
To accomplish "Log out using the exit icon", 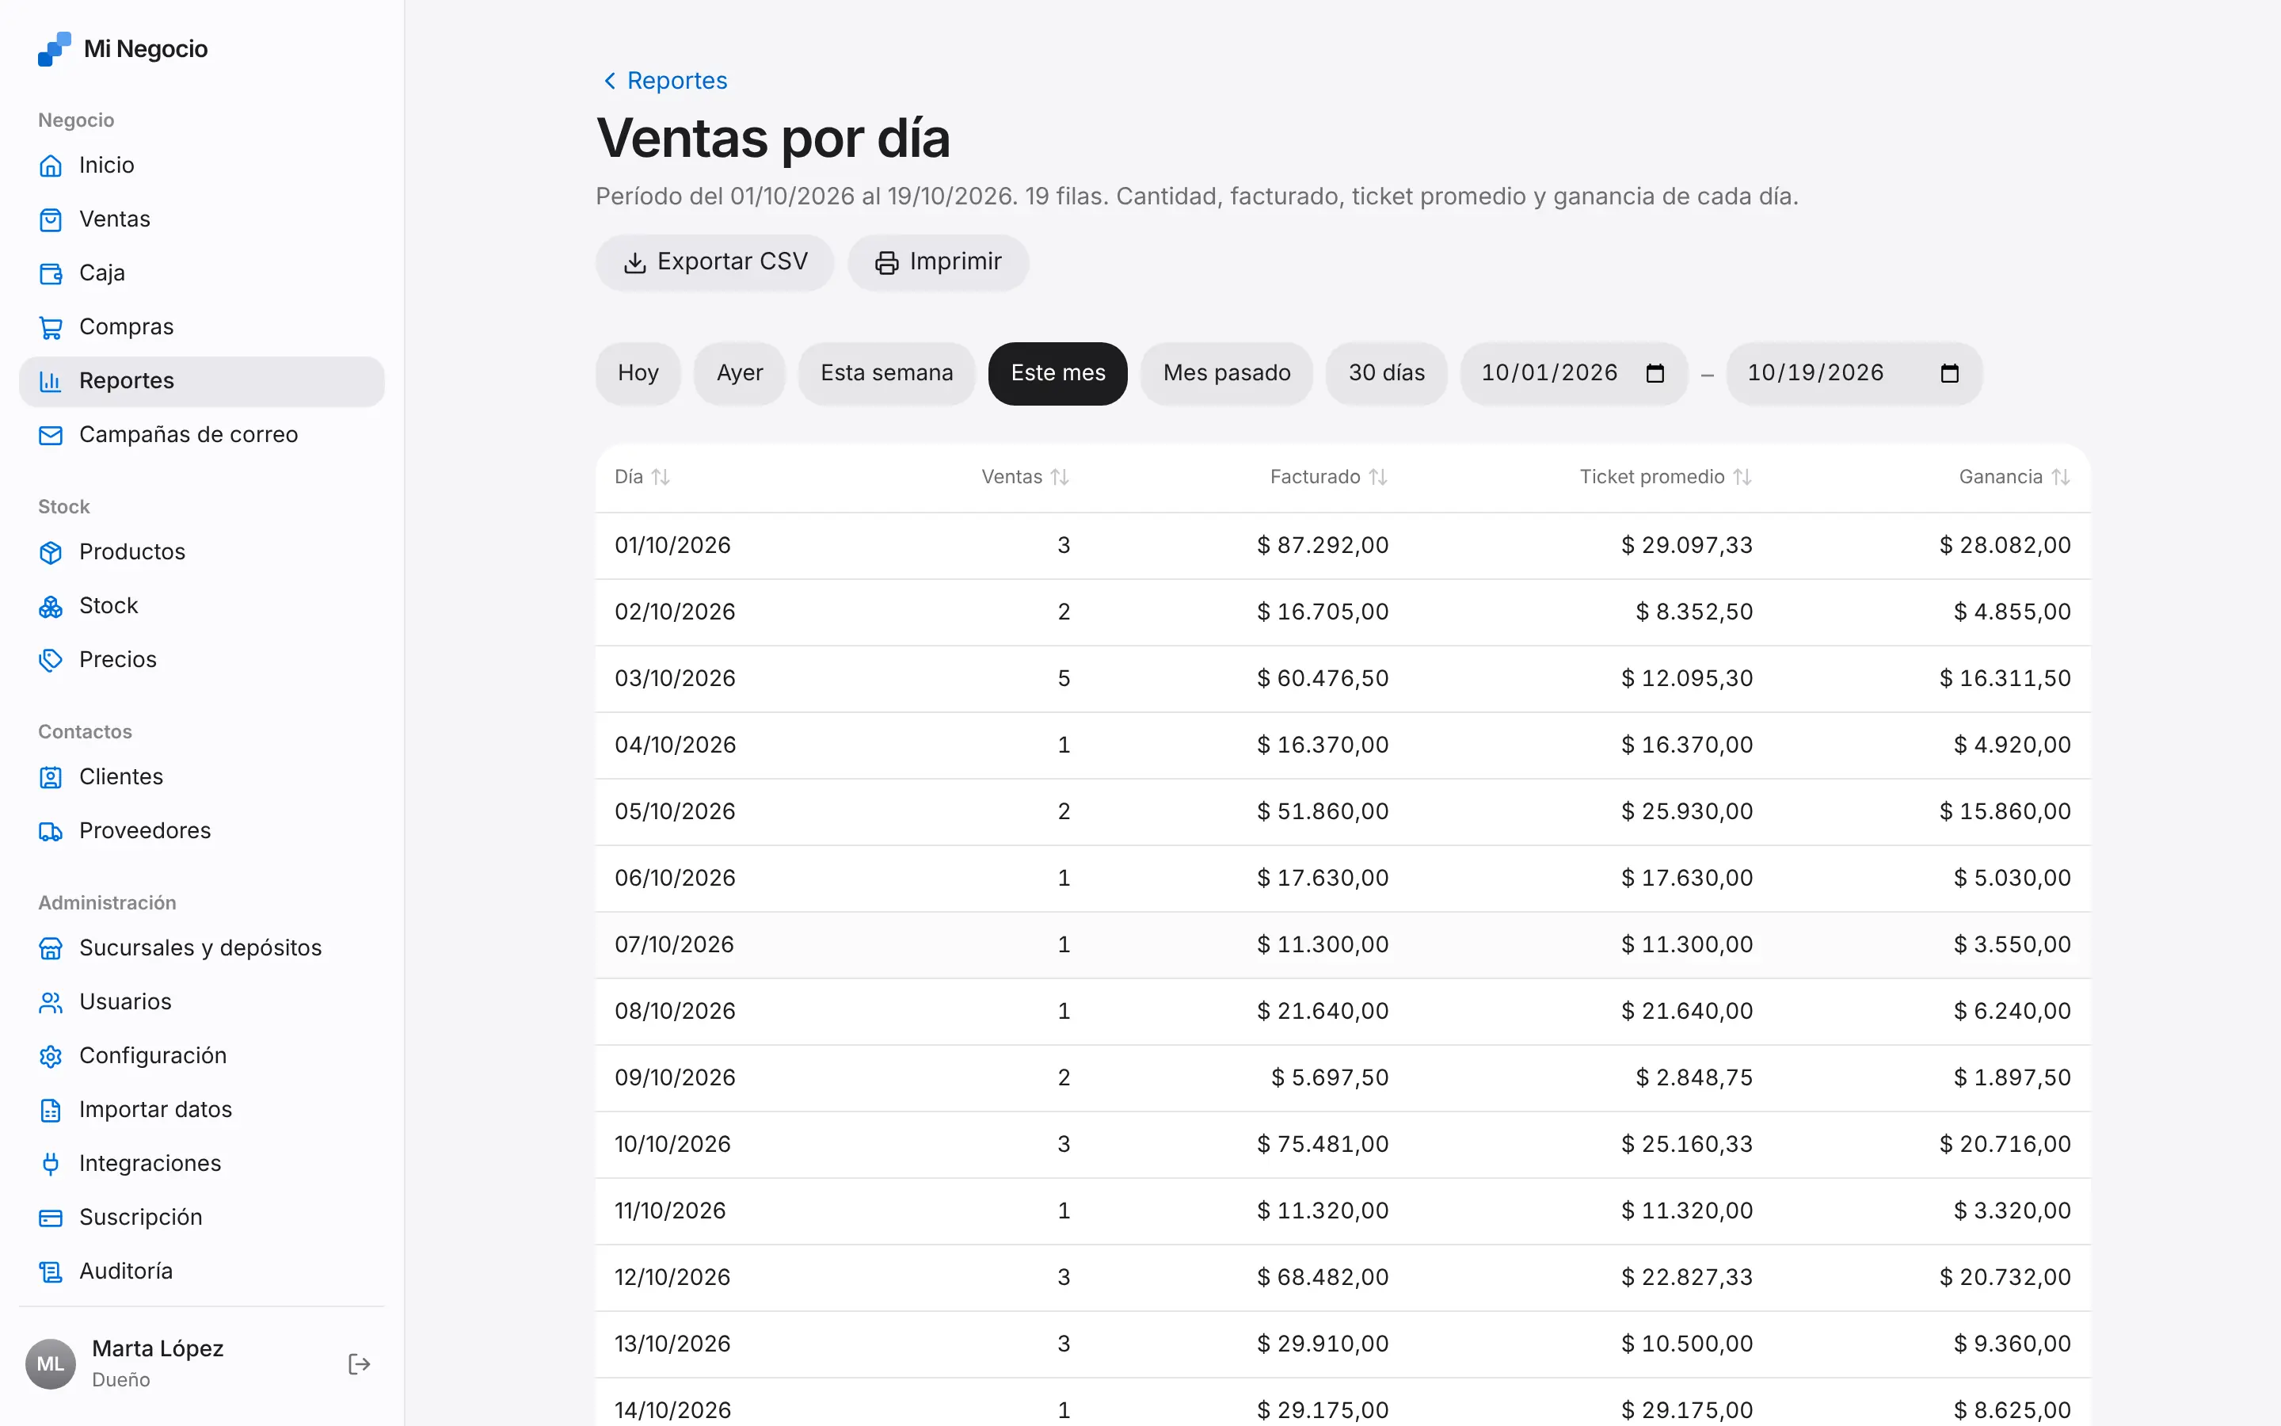I will tap(359, 1363).
